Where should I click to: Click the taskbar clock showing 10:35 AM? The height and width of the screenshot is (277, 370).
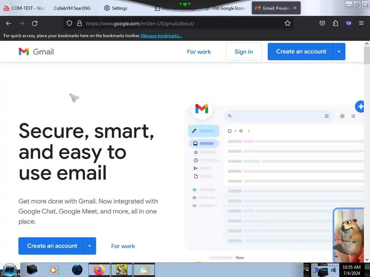point(351,270)
